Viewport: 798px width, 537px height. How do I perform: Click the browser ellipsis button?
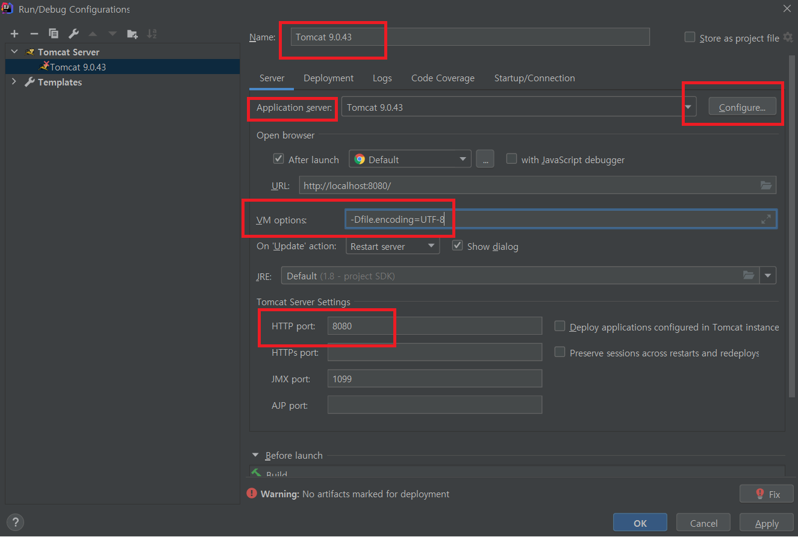[x=485, y=159]
